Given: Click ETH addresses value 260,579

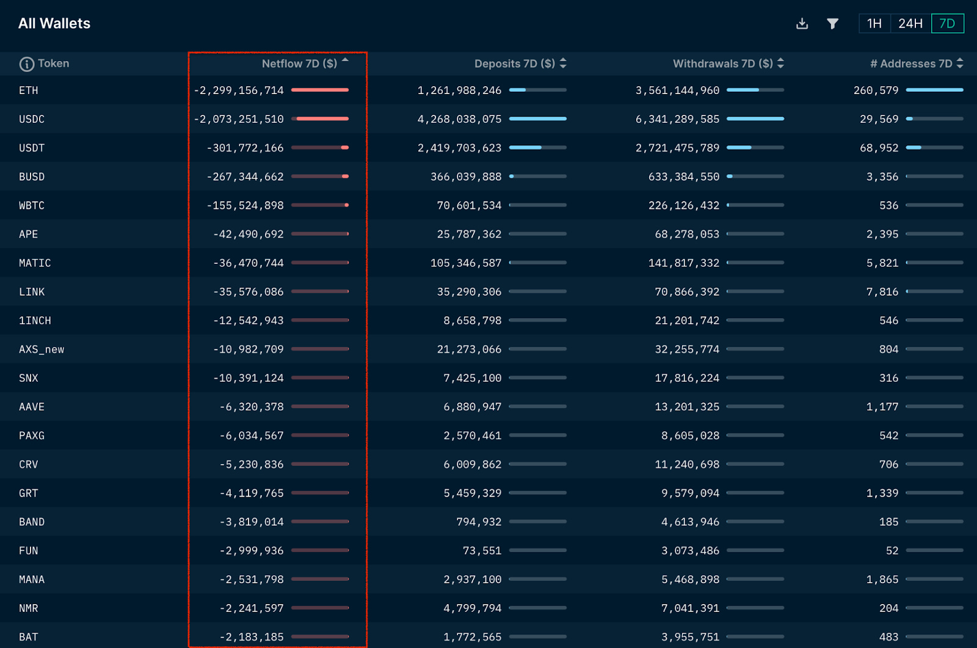Looking at the screenshot, I should point(876,90).
